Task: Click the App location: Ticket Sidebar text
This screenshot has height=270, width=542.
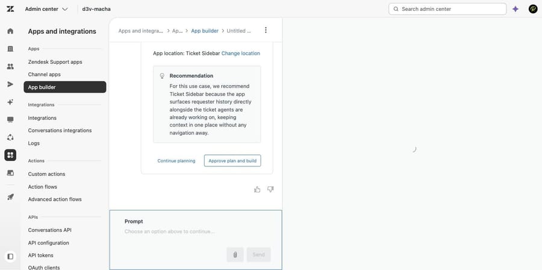Action: [x=186, y=53]
